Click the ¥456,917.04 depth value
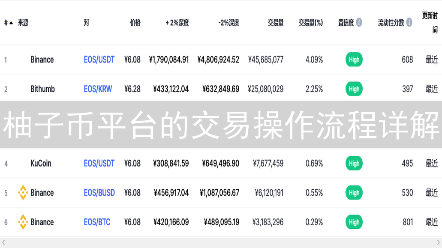The image size is (442, 248). point(171,193)
